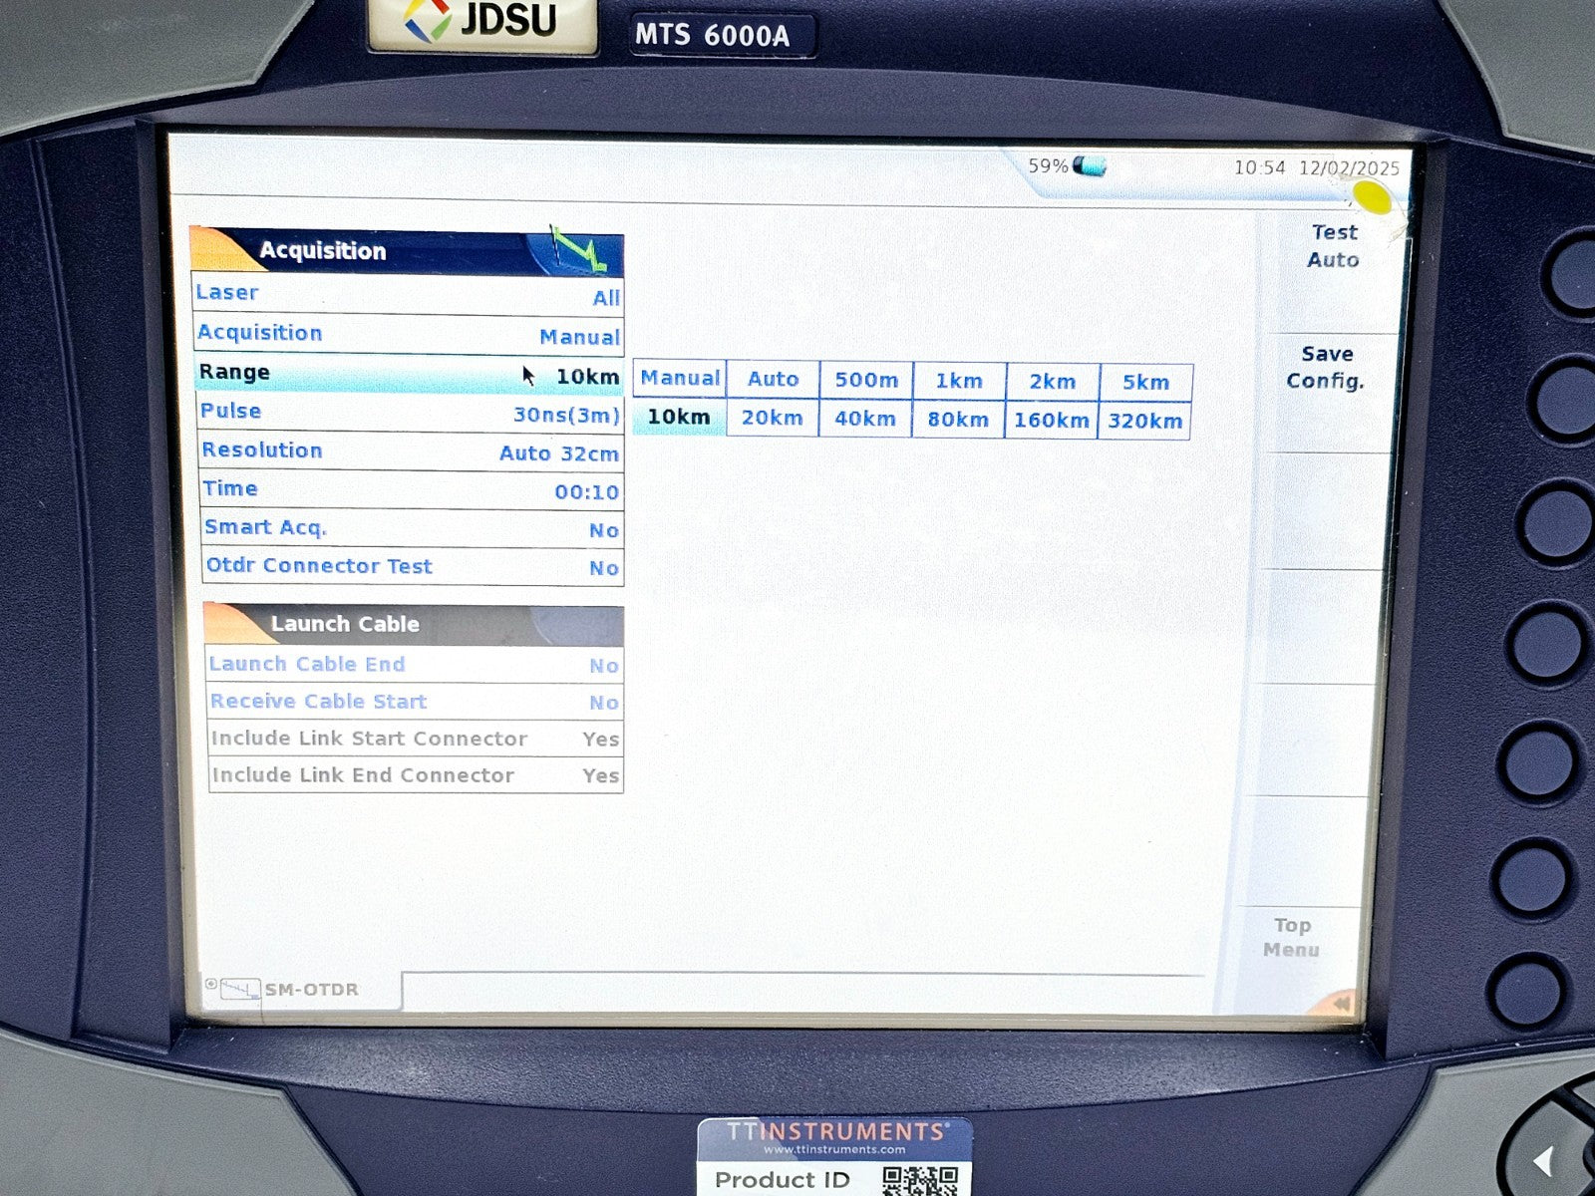The image size is (1595, 1196).
Task: Open the Top Menu
Action: pos(1292,938)
